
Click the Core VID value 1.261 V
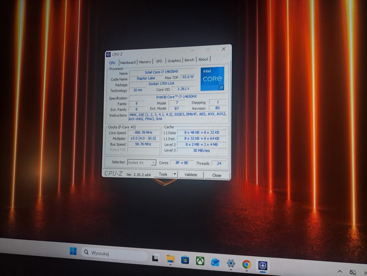tap(183, 89)
